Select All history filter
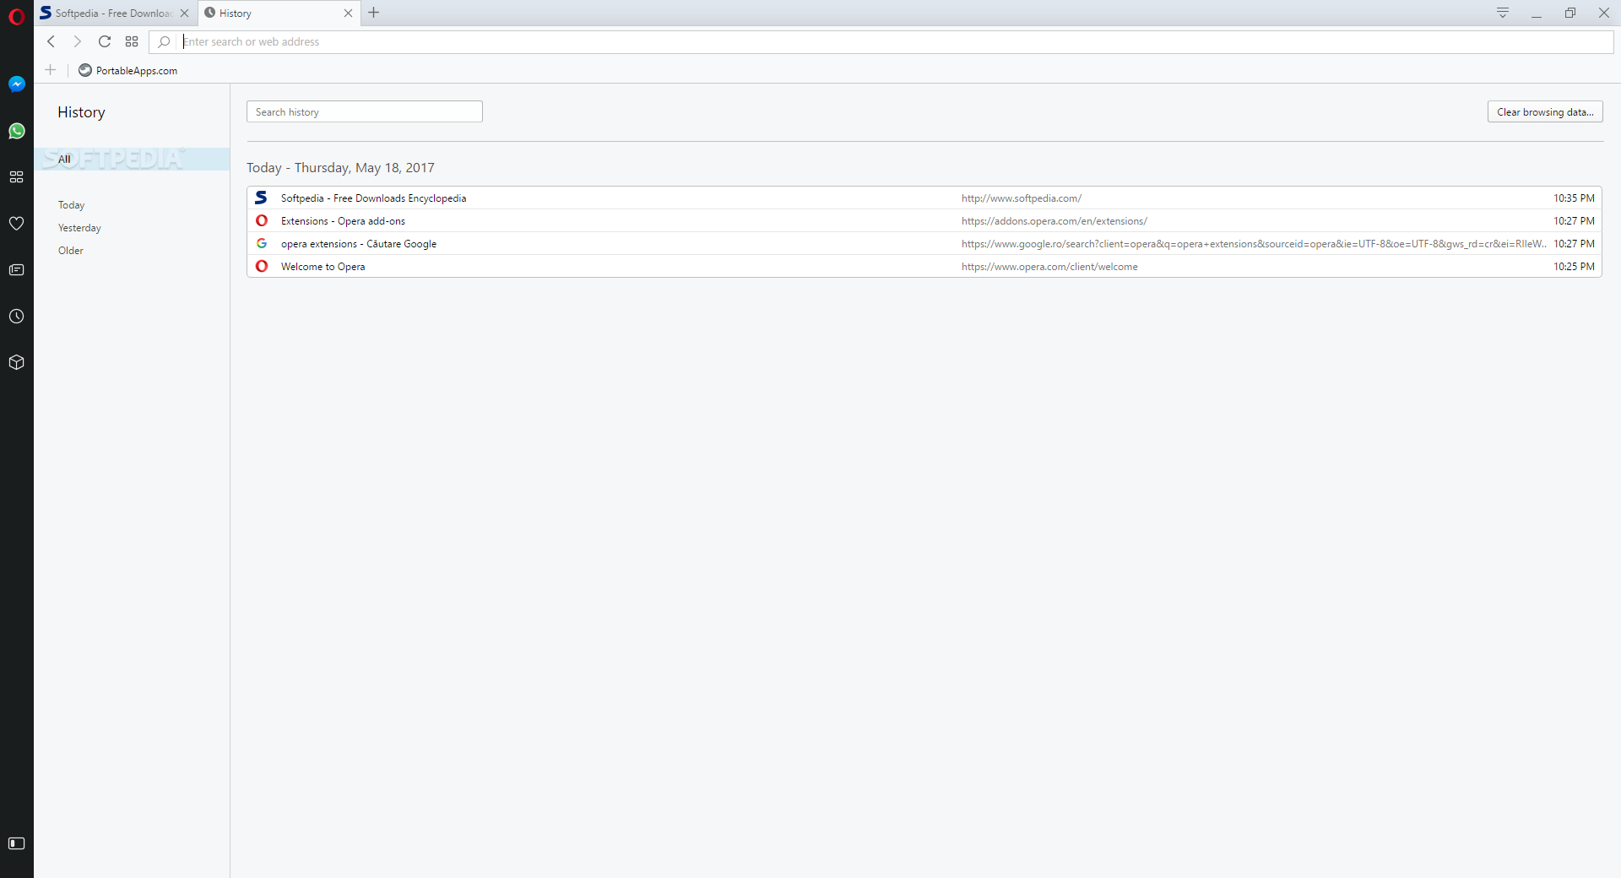The height and width of the screenshot is (878, 1621). tap(132, 159)
